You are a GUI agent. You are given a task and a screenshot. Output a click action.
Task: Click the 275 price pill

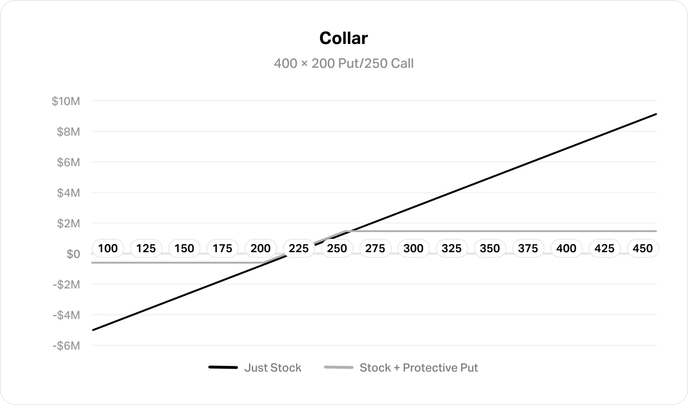(375, 248)
